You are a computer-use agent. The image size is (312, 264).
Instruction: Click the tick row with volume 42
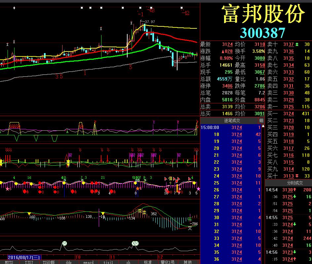click(x=231, y=135)
